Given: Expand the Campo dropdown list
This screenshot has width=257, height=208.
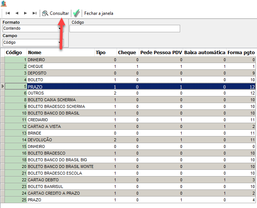Looking at the screenshot, I should (x=59, y=43).
